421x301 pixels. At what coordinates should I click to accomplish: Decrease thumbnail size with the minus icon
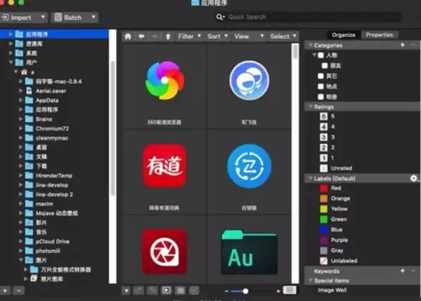tap(226, 291)
